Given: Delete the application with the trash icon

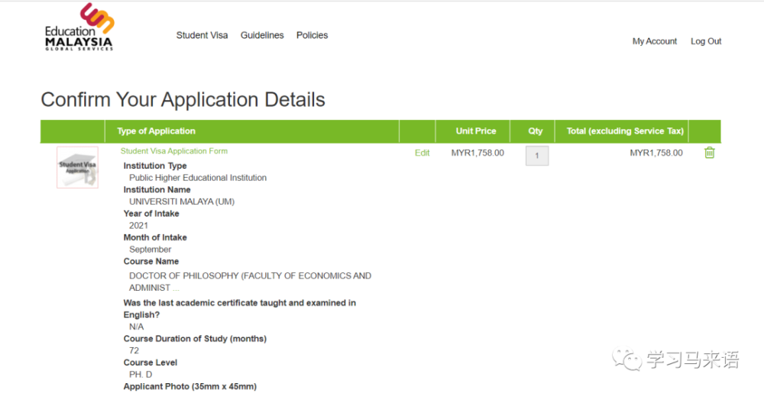Looking at the screenshot, I should (x=709, y=153).
